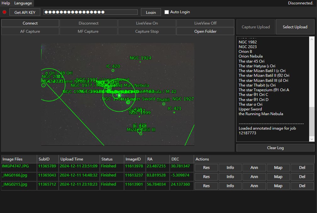
Task: Click Res for _IMG0166.jpg
Action: (x=206, y=177)
